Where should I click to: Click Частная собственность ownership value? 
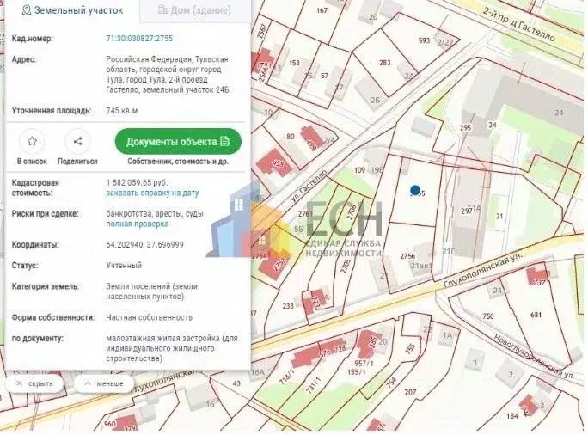click(x=150, y=317)
